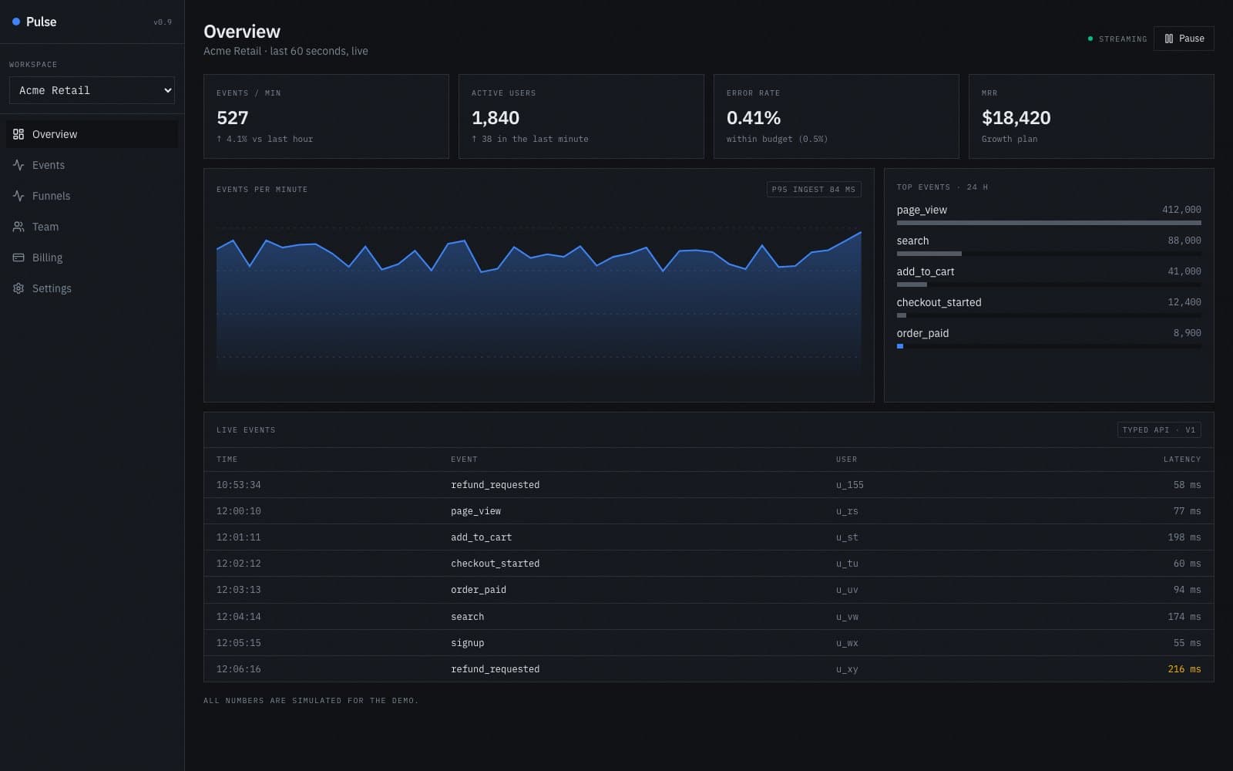
Task: Click user u_vw in the table
Action: point(847,617)
